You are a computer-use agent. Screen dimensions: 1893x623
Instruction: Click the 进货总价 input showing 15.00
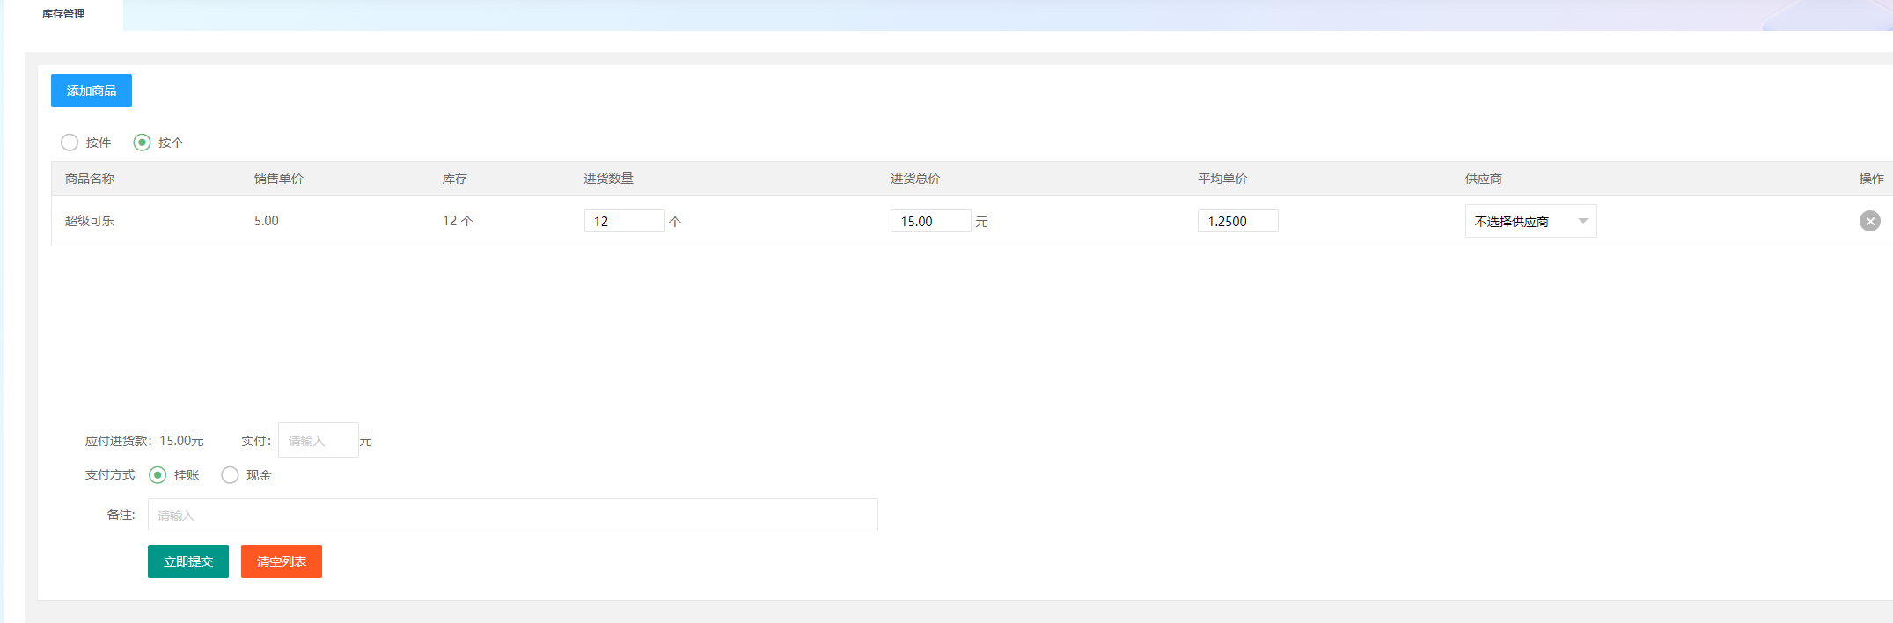(x=930, y=221)
